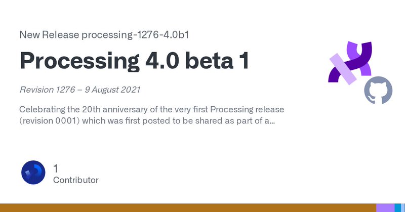Click the word beta in the title

209,60
